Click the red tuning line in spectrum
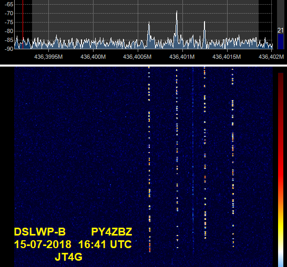Image resolution: width=287 pixels, height=267 pixels. click(x=23, y=24)
